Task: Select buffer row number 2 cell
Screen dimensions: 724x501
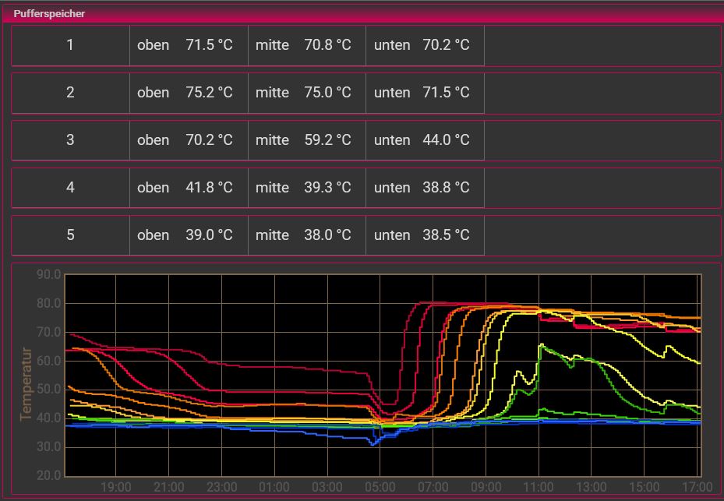Action: 70,93
